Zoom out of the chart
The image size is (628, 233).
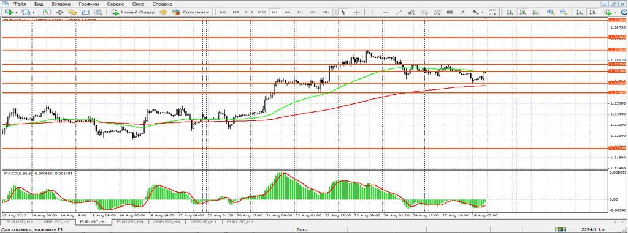[x=564, y=12]
